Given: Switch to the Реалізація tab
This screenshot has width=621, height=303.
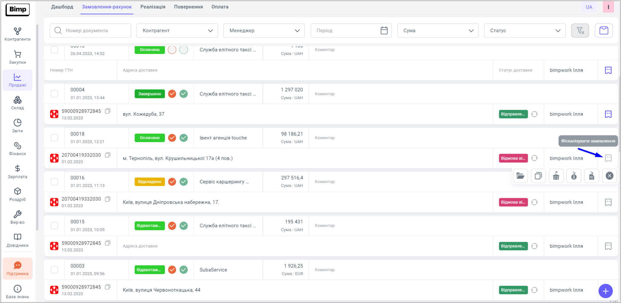Looking at the screenshot, I should 153,7.
